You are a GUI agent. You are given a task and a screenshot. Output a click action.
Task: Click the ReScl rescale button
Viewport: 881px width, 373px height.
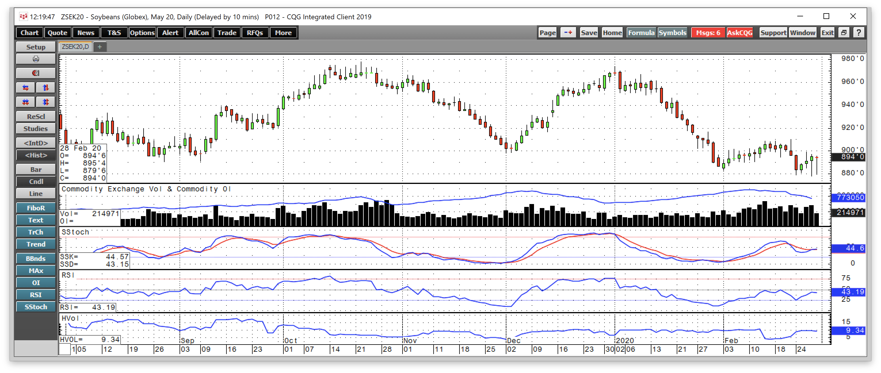pos(36,116)
